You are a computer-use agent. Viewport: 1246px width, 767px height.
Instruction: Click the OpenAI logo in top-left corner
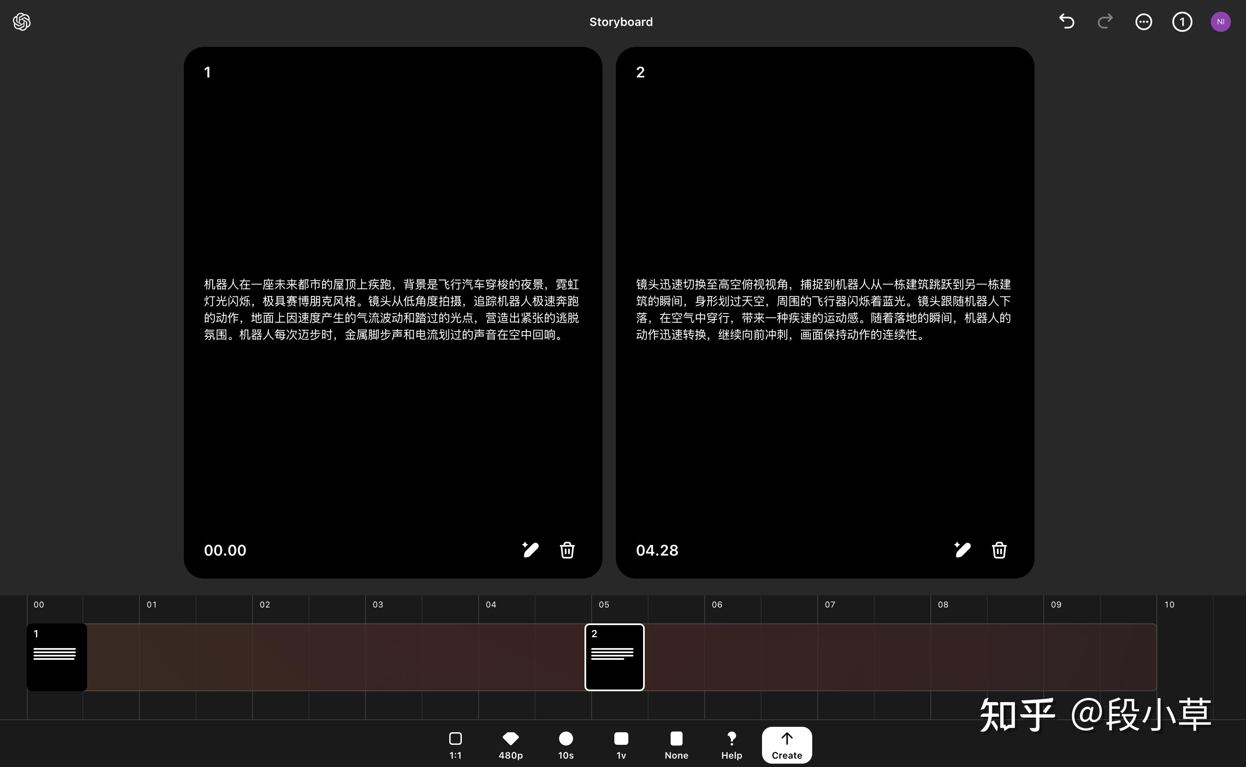point(22,21)
